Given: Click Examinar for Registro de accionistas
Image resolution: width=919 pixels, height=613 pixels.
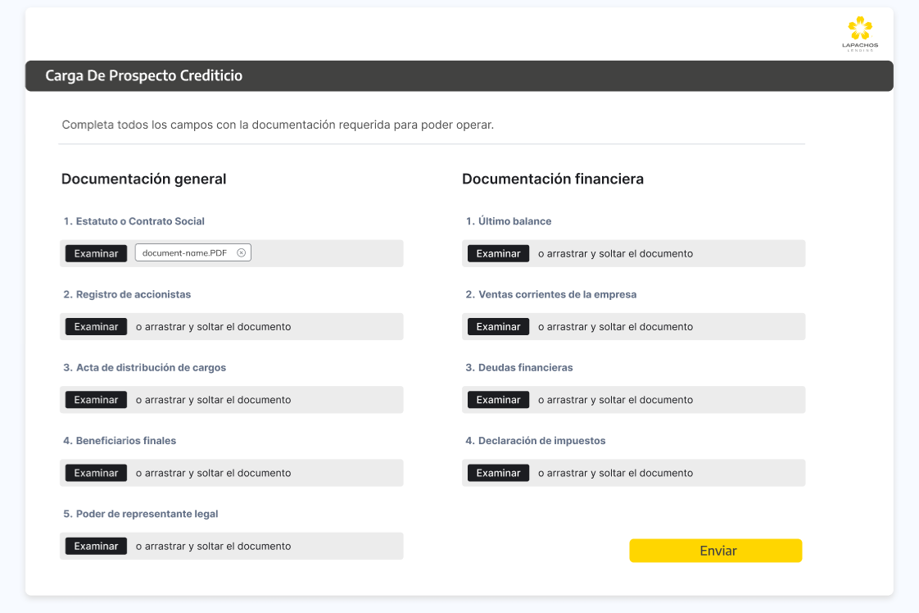Looking at the screenshot, I should (x=96, y=327).
